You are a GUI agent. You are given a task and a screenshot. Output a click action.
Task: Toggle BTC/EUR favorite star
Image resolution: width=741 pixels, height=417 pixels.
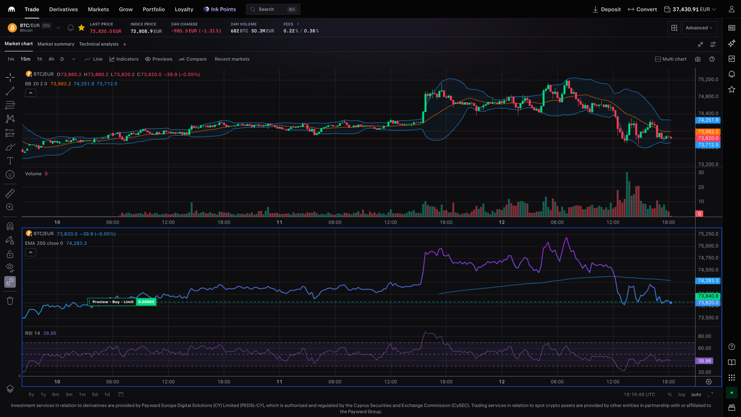point(82,28)
